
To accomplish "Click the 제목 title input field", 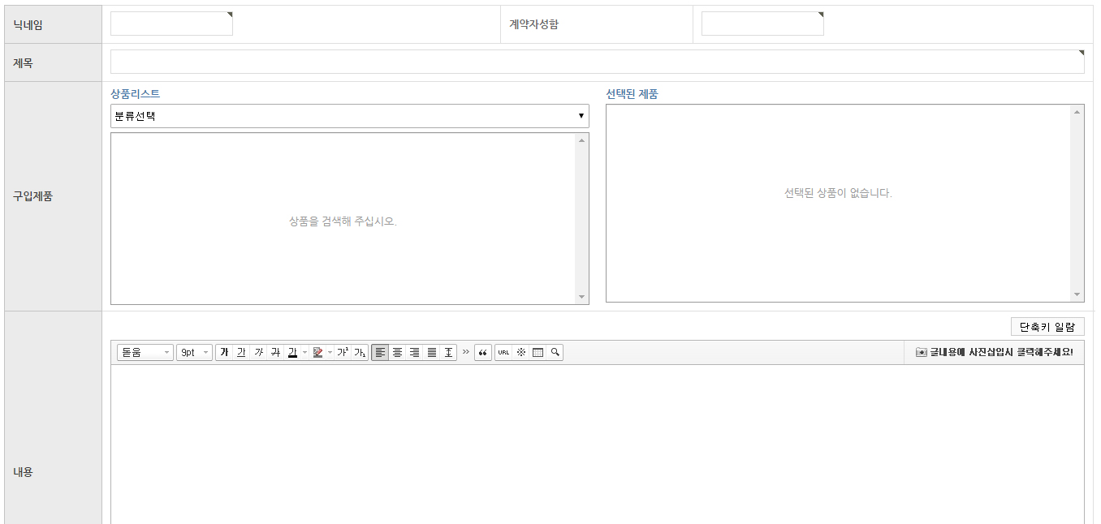I will click(x=597, y=62).
